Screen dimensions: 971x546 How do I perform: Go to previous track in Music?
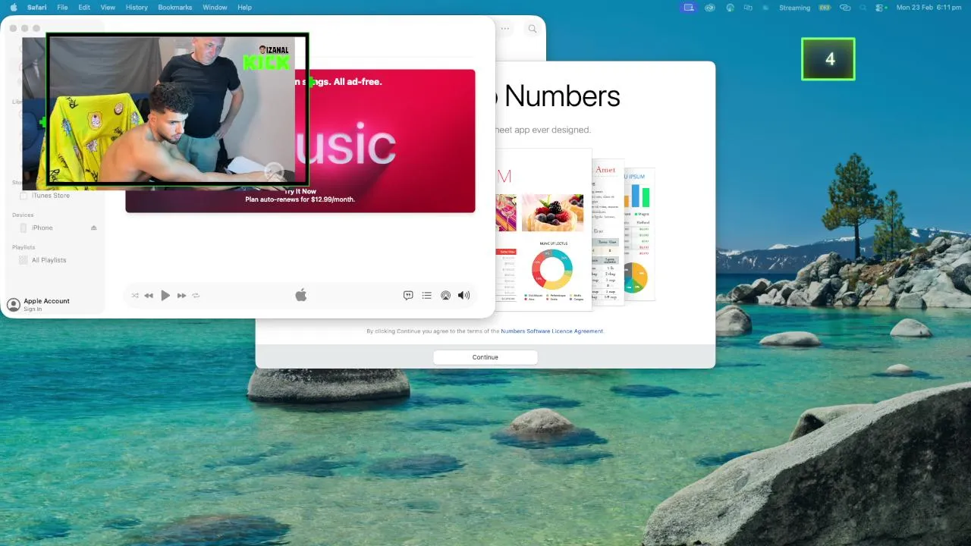tap(149, 296)
